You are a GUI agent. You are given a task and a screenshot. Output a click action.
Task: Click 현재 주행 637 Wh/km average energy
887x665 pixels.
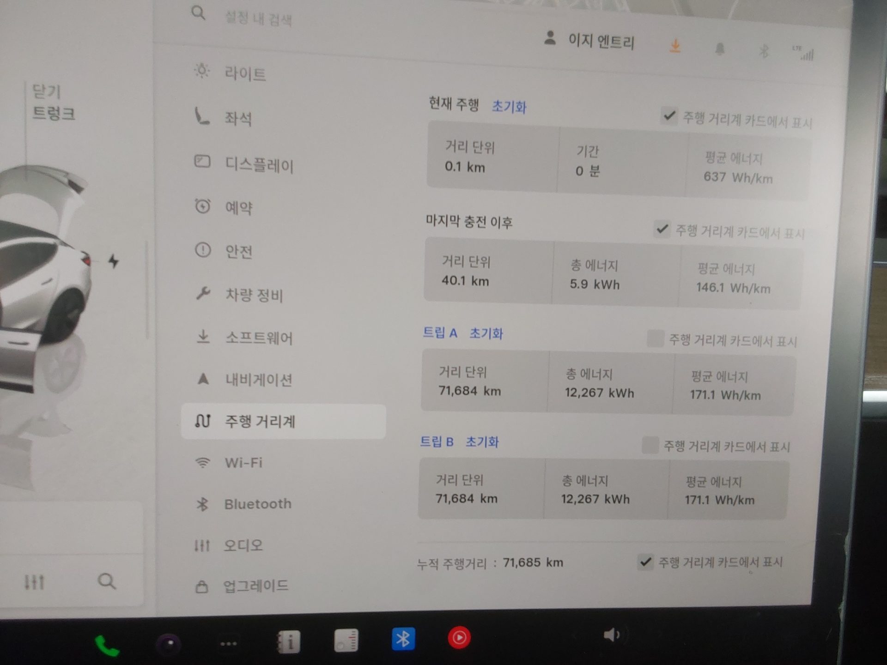click(x=738, y=177)
